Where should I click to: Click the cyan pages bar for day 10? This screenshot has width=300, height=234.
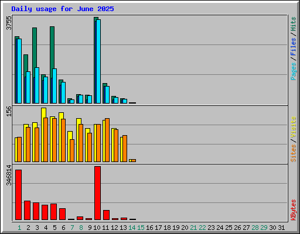tap(98, 61)
